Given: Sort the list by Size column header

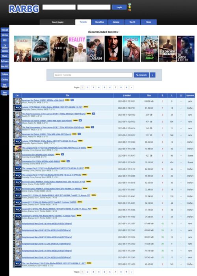Looking at the screenshot, I should tap(149, 95).
